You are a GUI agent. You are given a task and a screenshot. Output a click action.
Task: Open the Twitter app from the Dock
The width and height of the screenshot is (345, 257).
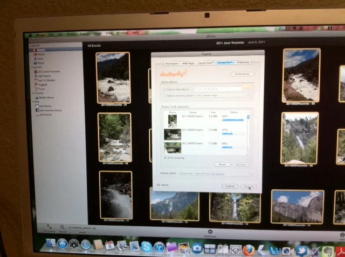pos(302,251)
